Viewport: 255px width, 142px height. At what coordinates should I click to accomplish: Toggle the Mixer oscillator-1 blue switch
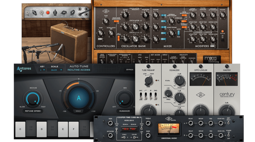point(163,15)
